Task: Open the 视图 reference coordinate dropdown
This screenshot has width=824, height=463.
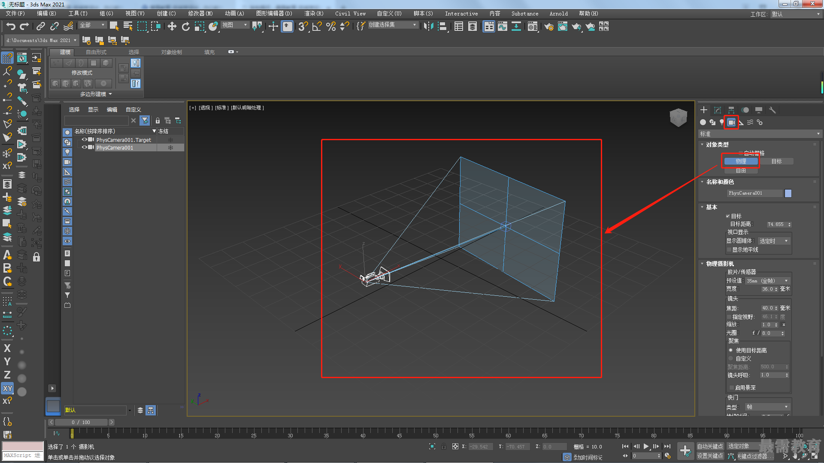Action: tap(235, 25)
